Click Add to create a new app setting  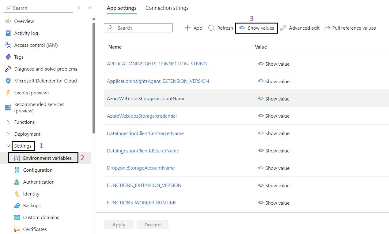[x=194, y=28]
